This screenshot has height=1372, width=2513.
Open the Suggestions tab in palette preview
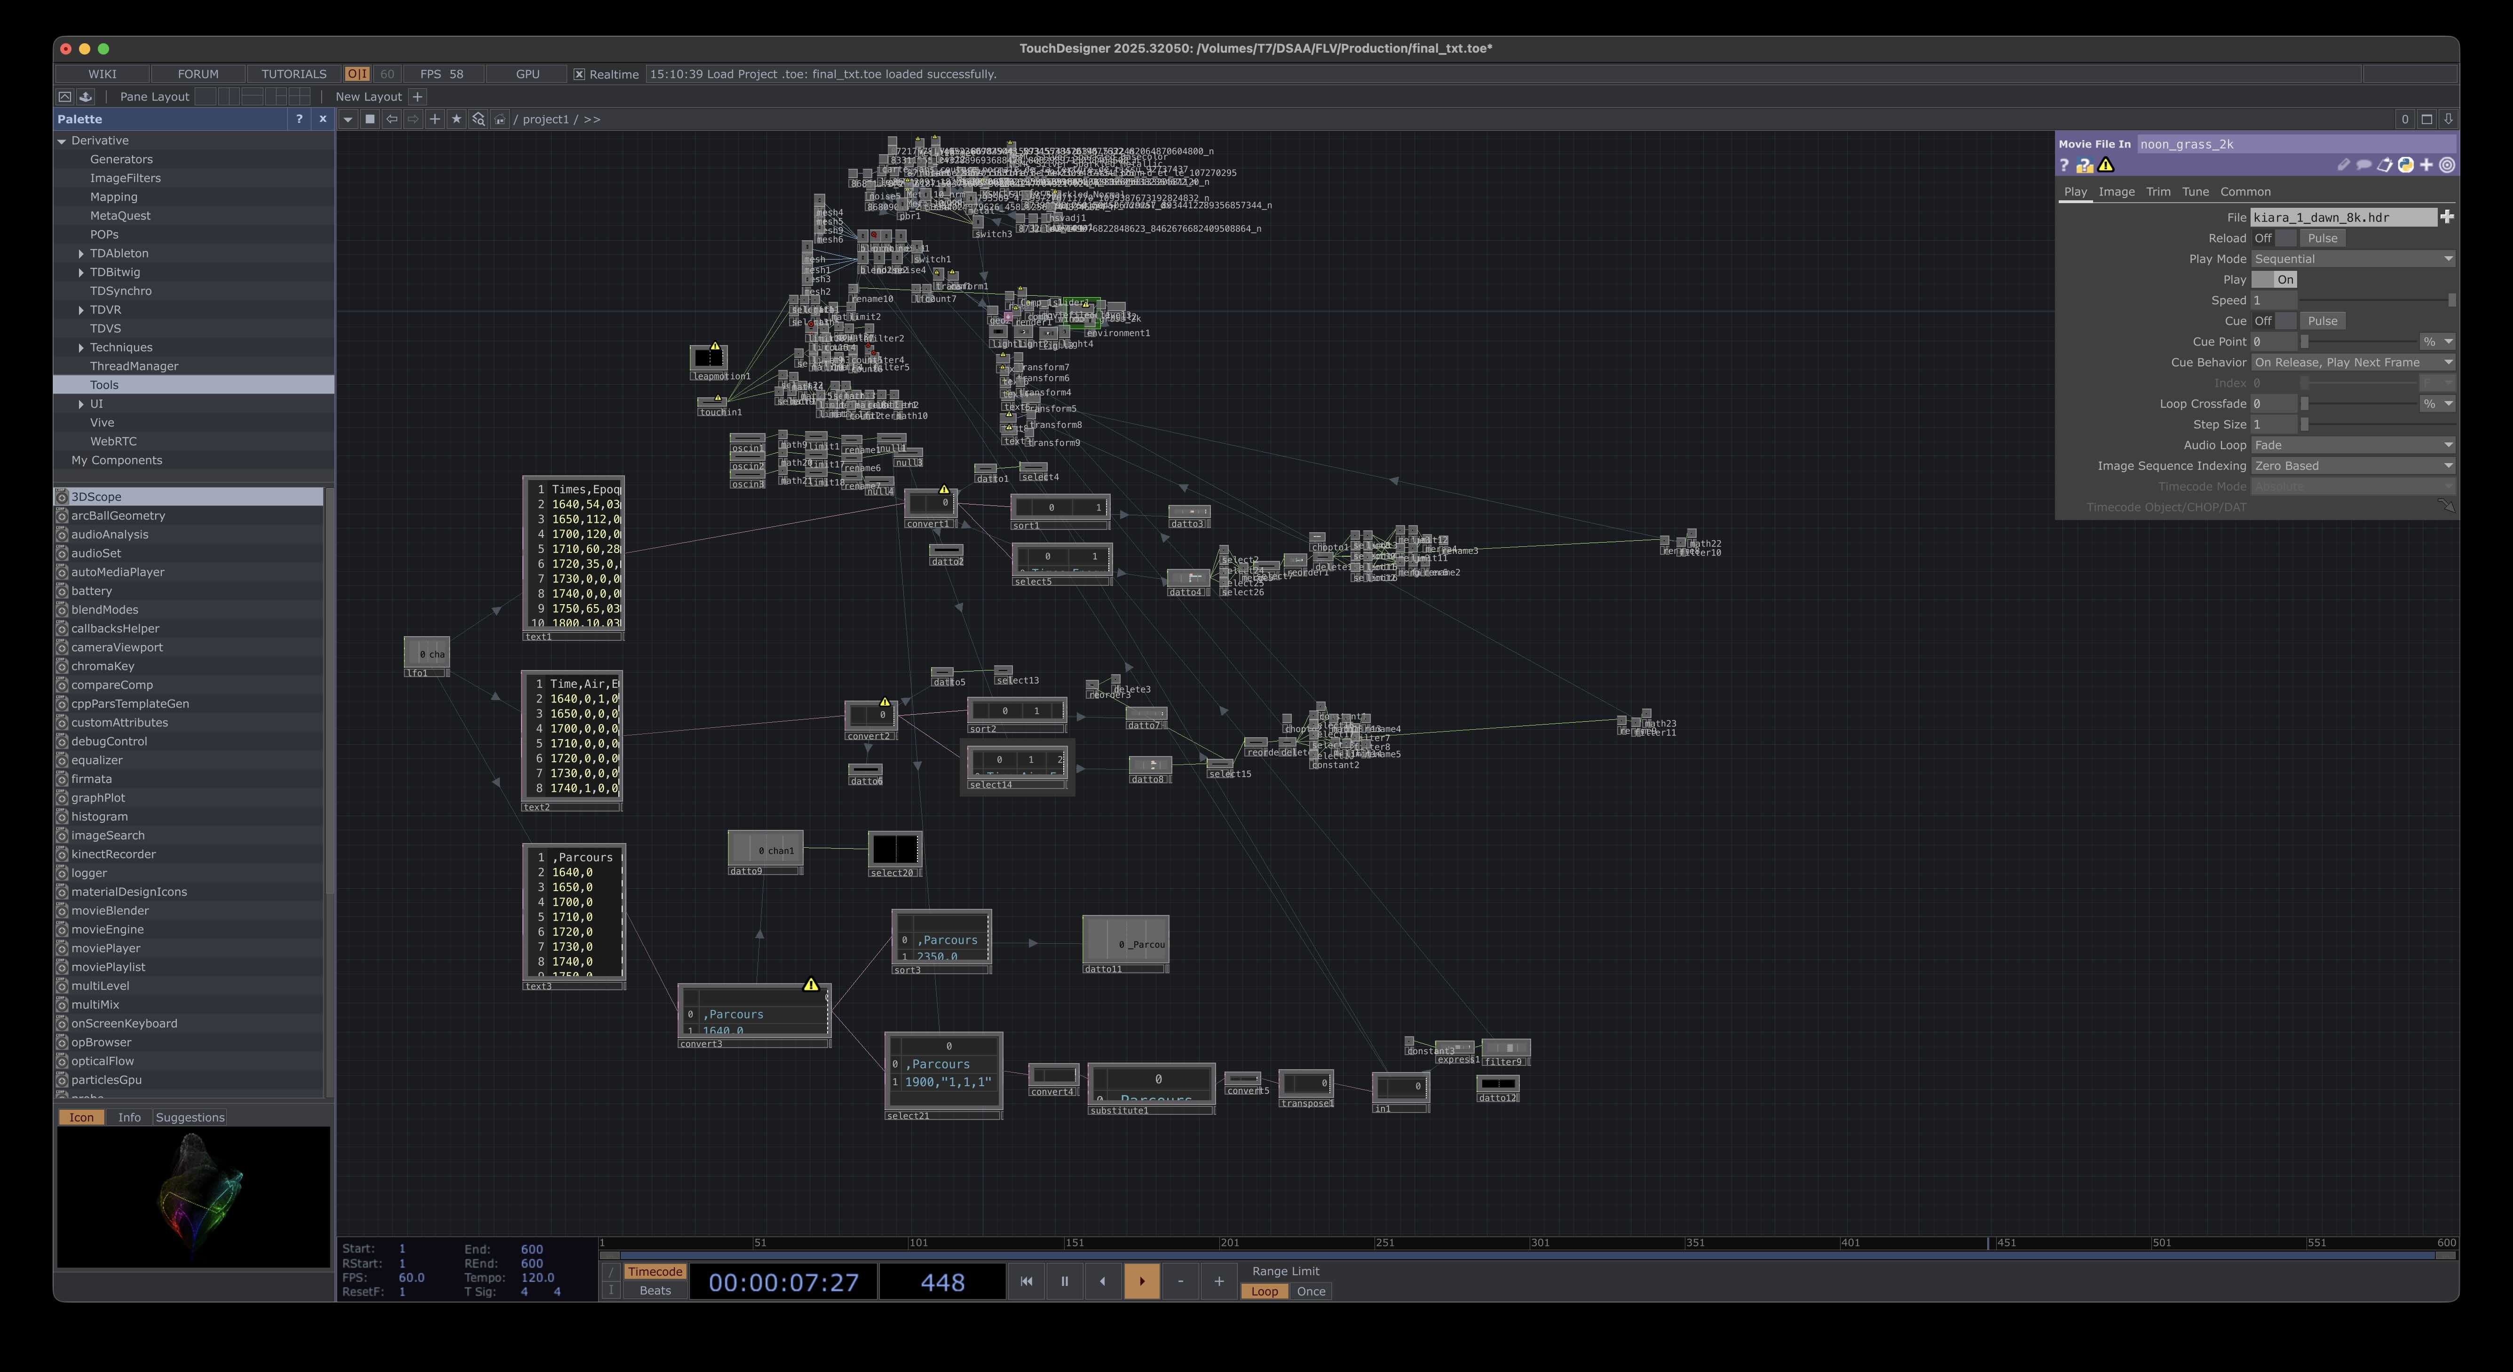190,1118
